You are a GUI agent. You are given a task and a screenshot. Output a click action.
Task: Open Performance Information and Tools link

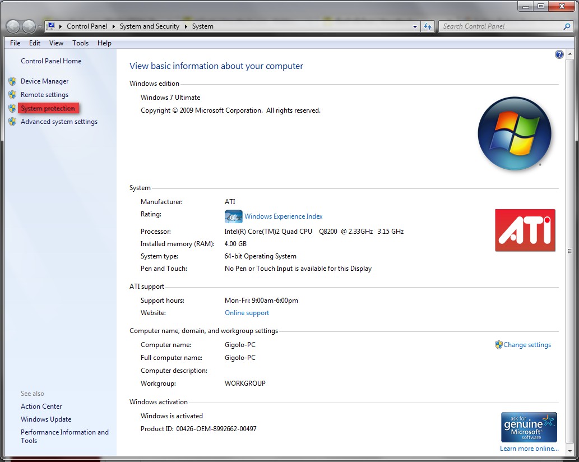click(64, 436)
